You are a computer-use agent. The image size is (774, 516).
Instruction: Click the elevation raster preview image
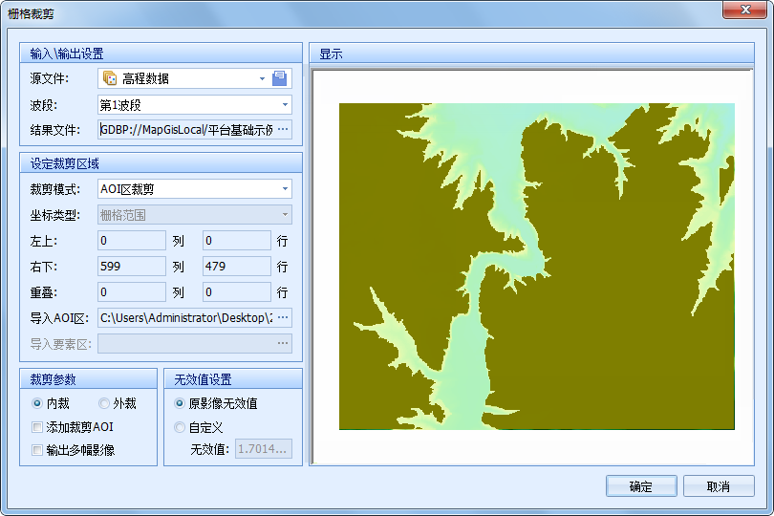(536, 267)
